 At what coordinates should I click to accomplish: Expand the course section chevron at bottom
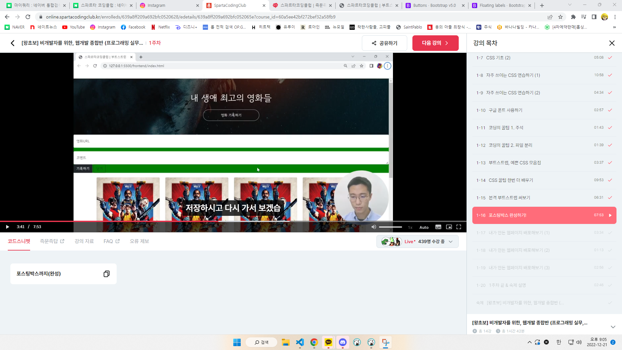[x=613, y=327]
